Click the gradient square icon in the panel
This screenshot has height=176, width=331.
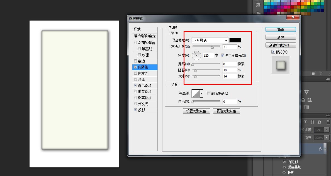pyautogui.click(x=306, y=107)
